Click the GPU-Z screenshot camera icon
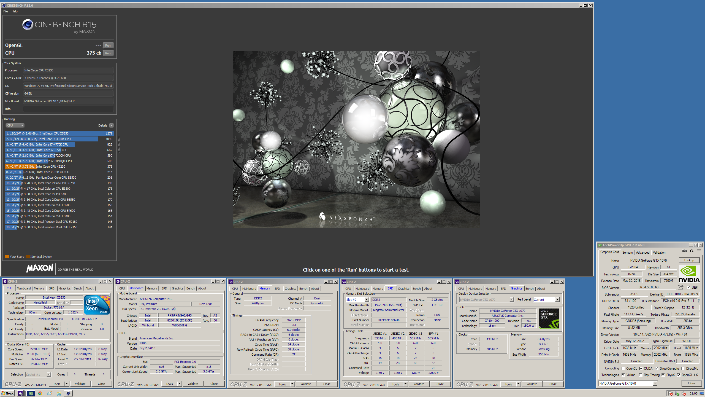 coord(684,251)
